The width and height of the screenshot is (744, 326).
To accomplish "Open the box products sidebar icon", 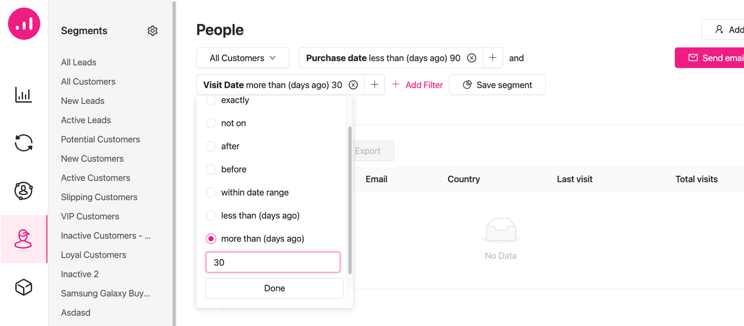I will [x=23, y=287].
